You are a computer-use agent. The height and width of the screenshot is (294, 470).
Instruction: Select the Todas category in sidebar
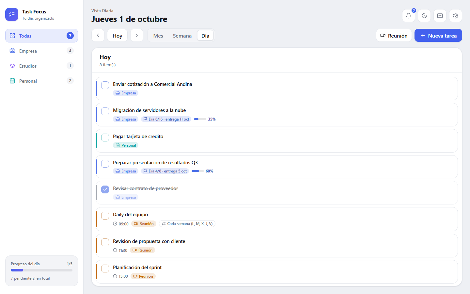pos(41,36)
